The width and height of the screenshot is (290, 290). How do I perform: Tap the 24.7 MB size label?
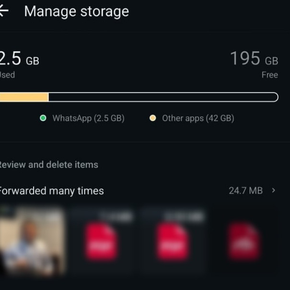(245, 191)
